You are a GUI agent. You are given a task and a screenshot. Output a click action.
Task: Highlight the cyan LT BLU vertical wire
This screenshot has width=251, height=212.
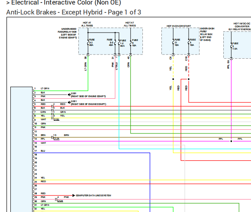[119, 102]
